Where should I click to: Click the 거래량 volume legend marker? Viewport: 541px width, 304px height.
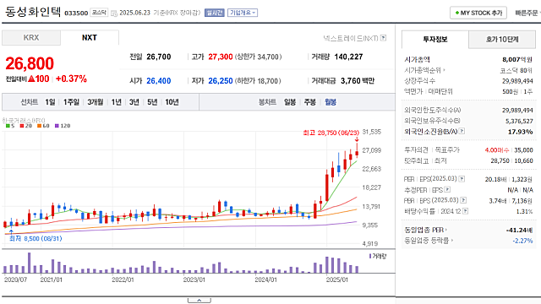pos(378,256)
